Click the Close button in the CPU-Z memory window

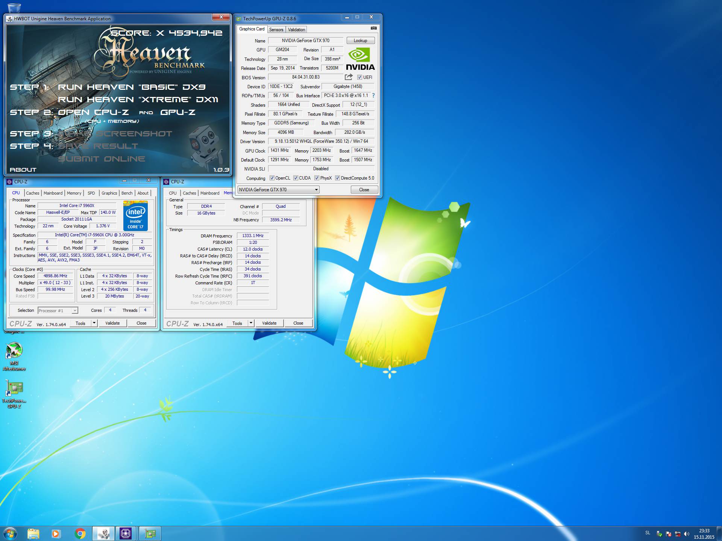coord(298,323)
